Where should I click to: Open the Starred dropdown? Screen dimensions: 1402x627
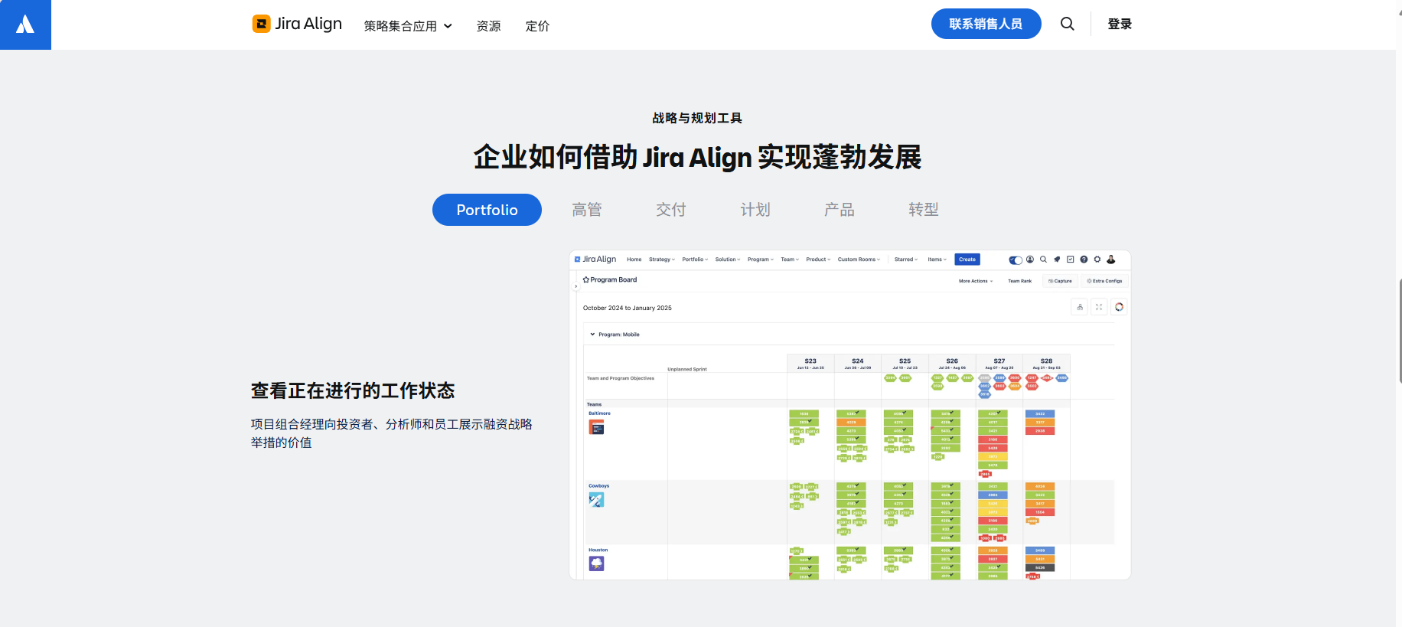click(x=906, y=260)
